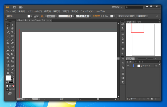Select the Pen tool

[x=8, y=32]
